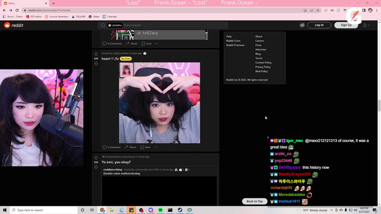381x214 pixels.
Task: Click the browser address bar URL
Action: coord(49,11)
